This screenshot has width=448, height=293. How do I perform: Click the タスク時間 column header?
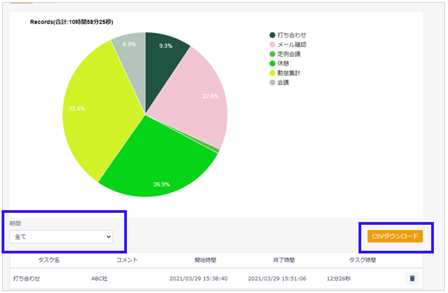pos(362,260)
